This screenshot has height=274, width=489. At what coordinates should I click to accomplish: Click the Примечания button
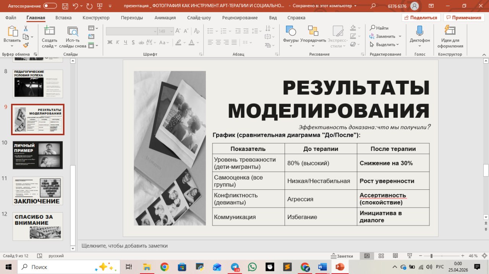coord(464,18)
